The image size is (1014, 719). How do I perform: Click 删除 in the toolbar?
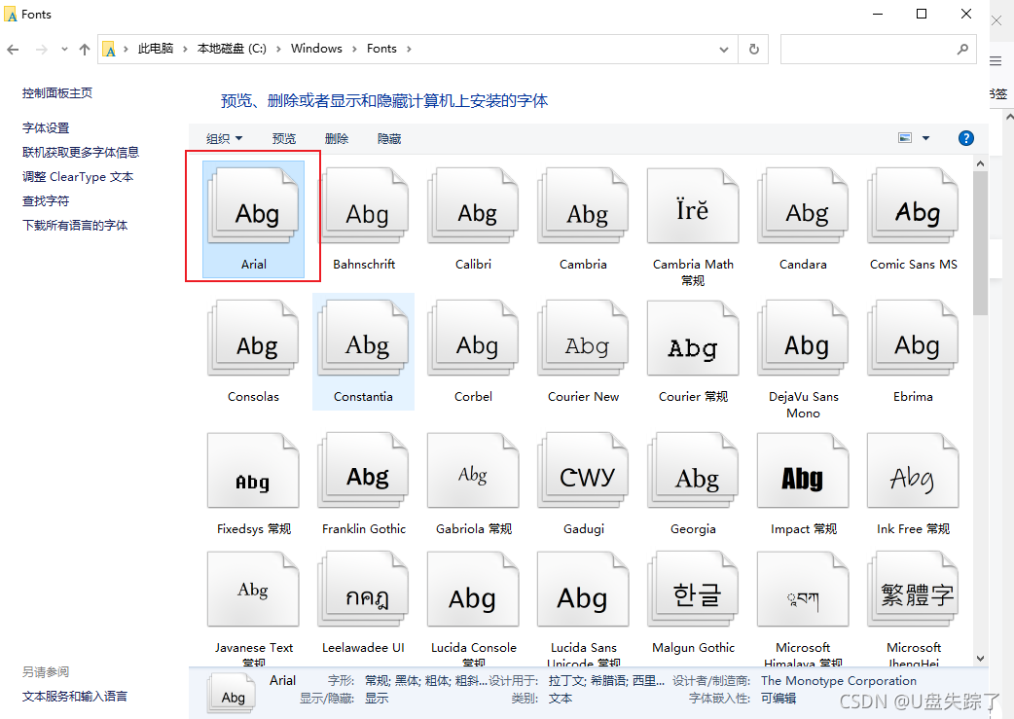tap(337, 138)
